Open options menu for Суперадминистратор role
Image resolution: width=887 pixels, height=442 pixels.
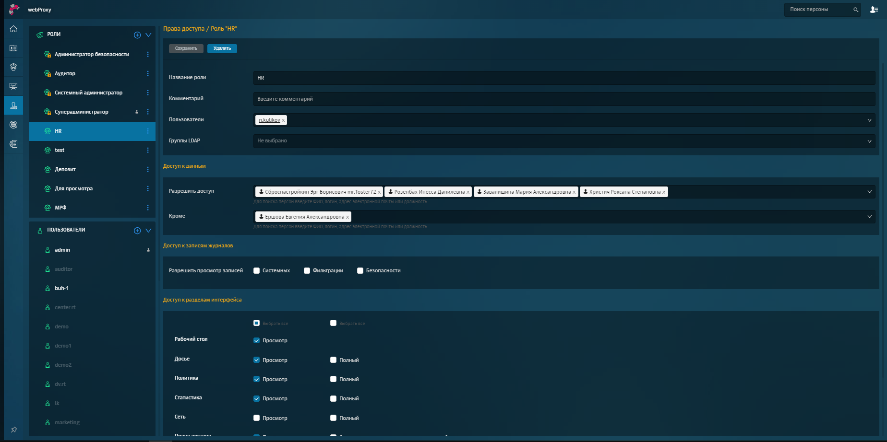(148, 112)
